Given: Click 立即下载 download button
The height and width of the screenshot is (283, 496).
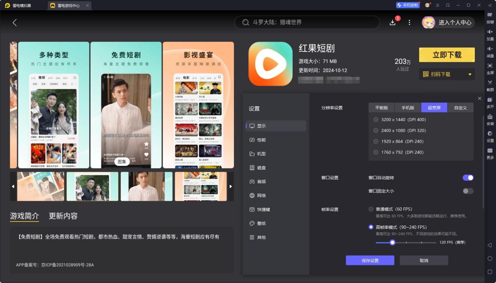Looking at the screenshot, I should pos(447,55).
